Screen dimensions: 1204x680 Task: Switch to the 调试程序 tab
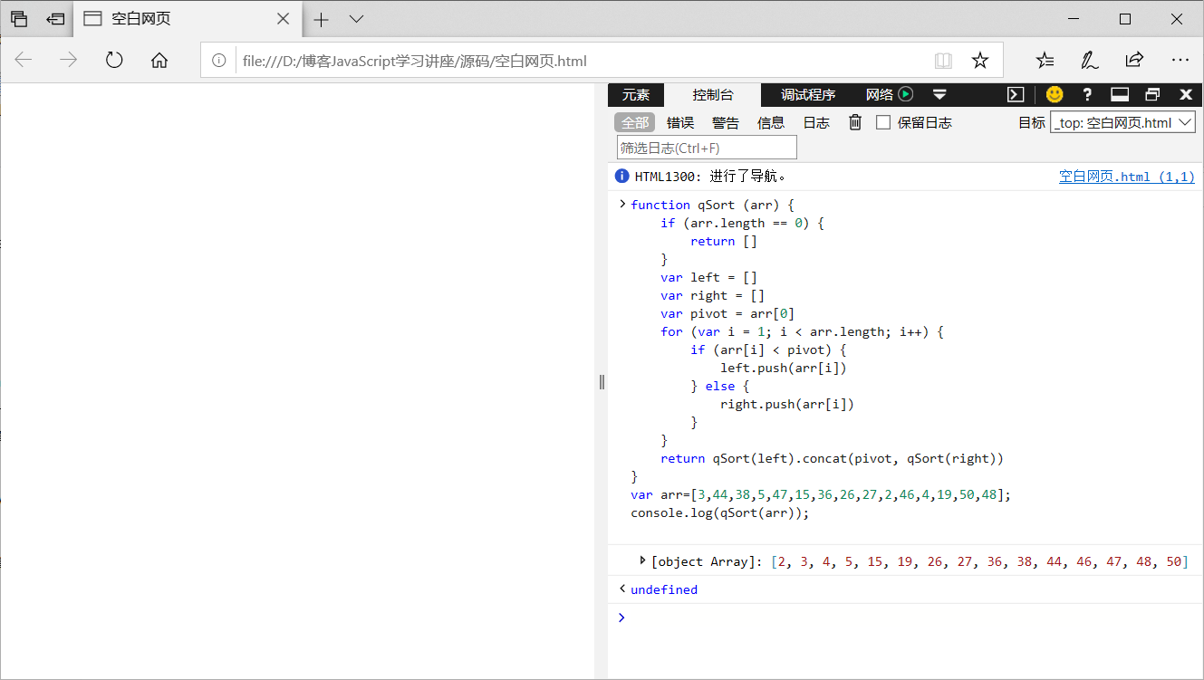coord(808,94)
